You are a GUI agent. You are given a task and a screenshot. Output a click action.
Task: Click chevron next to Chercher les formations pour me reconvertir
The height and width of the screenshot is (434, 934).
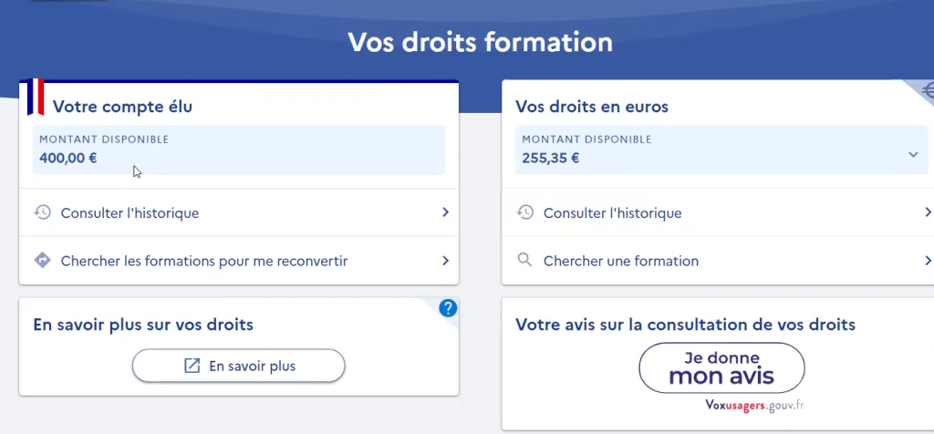[445, 261]
